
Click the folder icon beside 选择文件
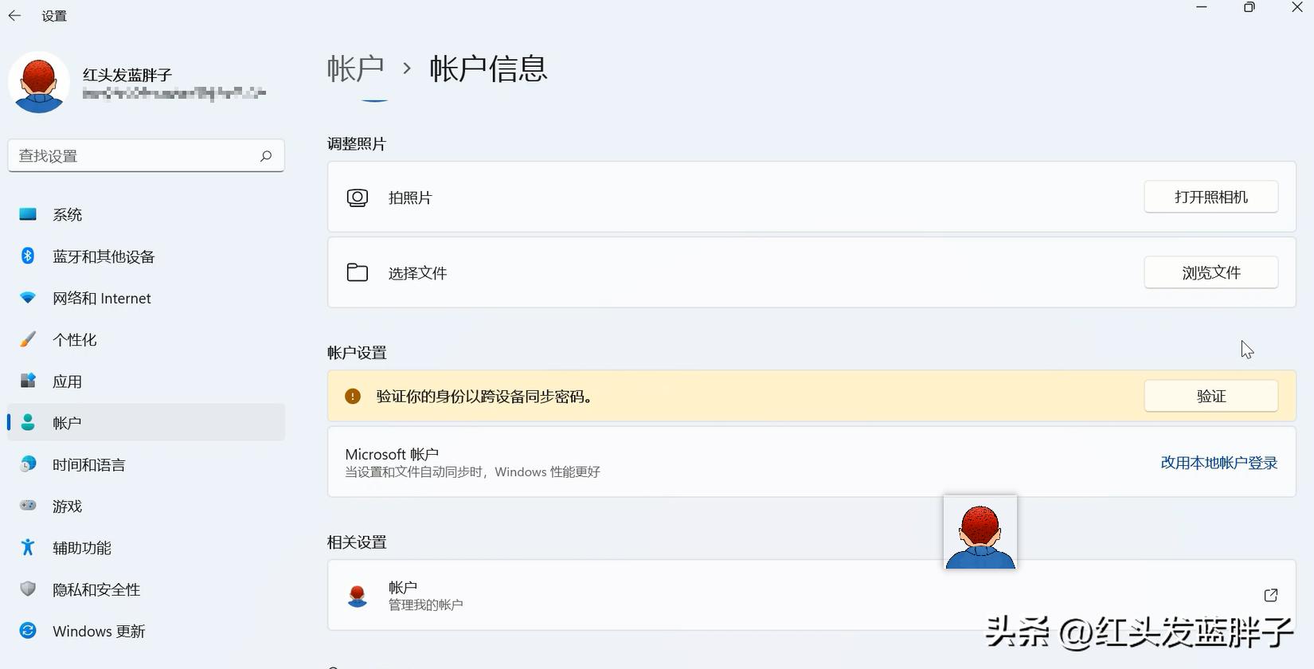coord(358,272)
